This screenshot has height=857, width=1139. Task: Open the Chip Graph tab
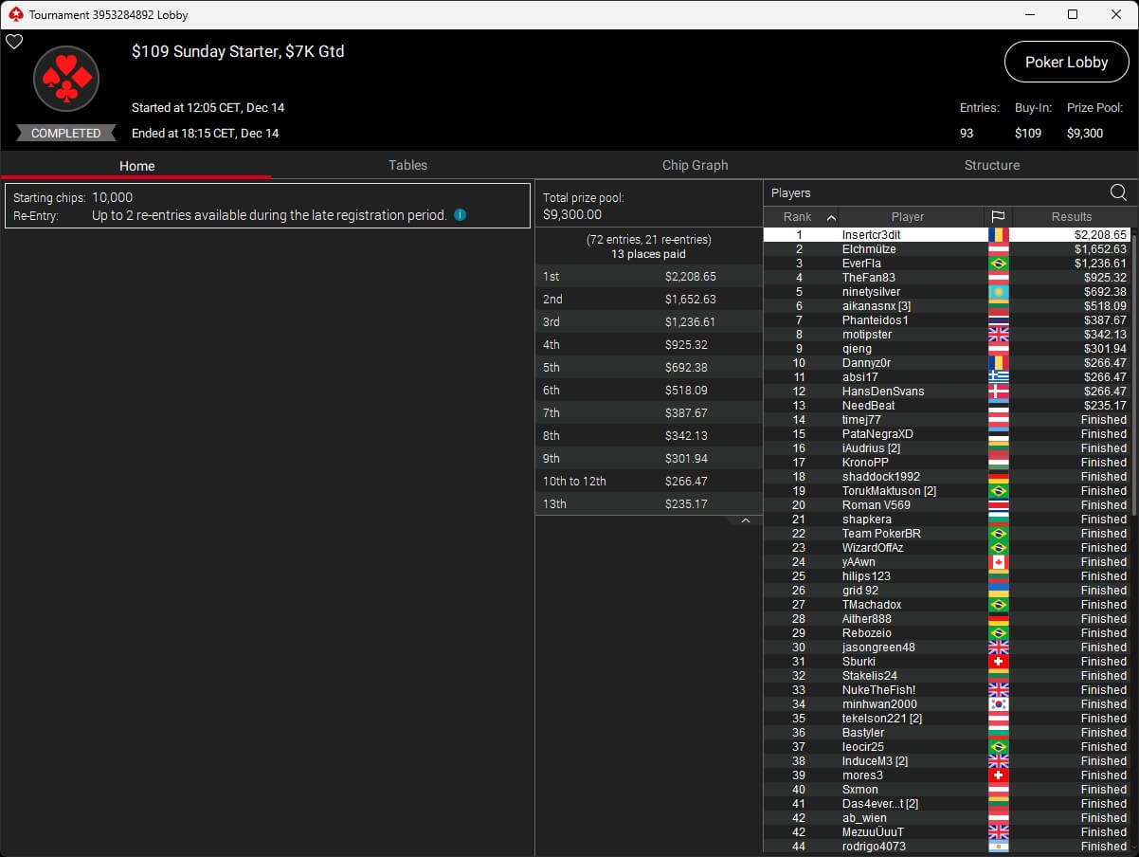695,165
